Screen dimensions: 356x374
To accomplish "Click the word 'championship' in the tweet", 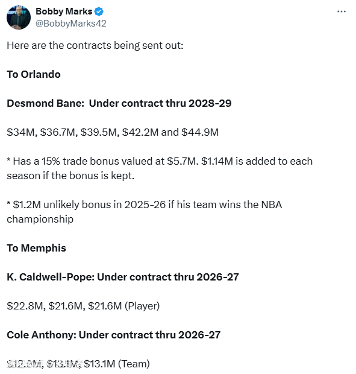I will coord(40,219).
